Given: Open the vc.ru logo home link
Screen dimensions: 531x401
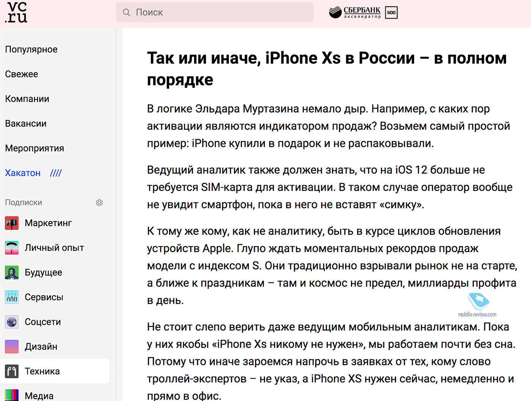Looking at the screenshot, I should pyautogui.click(x=16, y=12).
